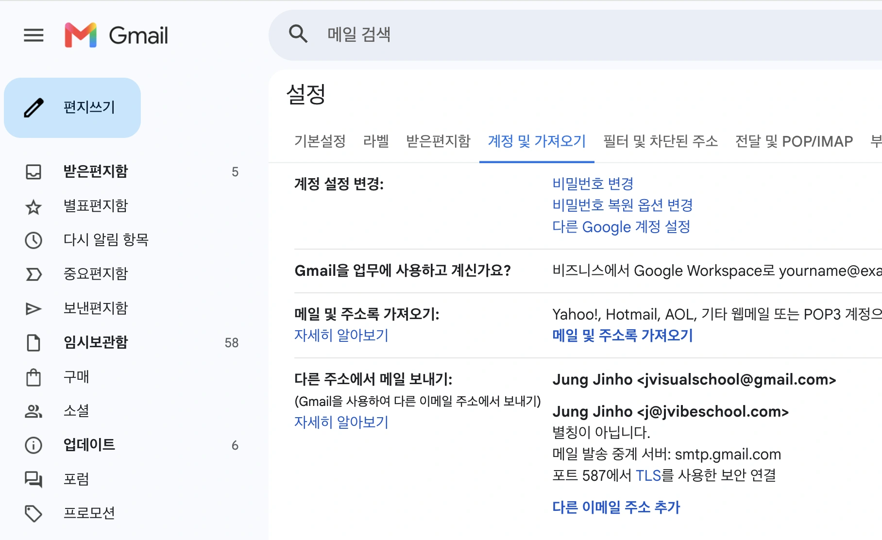Click the 별표편지함 star icon

[x=34, y=206]
